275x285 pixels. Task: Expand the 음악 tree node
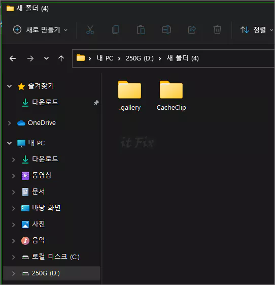[13, 241]
